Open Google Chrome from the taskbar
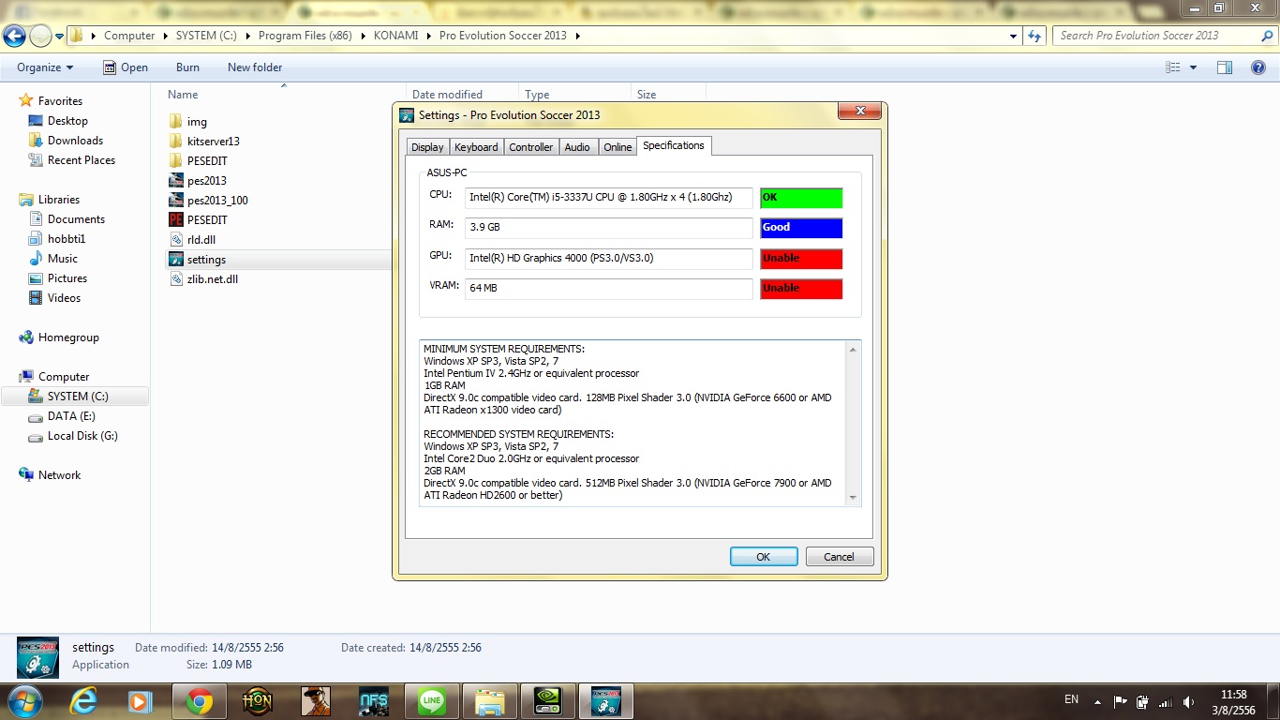Image resolution: width=1280 pixels, height=720 pixels. (199, 700)
